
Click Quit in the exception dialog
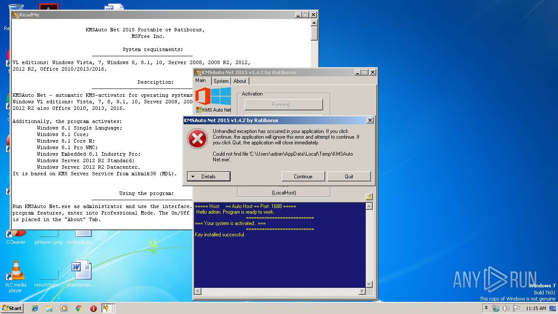pos(349,176)
